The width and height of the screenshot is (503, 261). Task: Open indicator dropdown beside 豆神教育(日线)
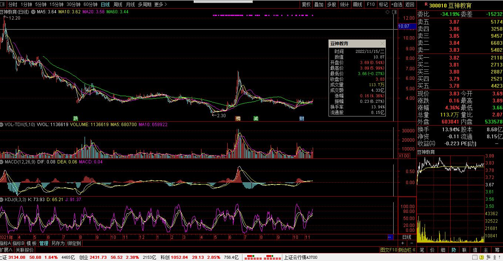33,12
